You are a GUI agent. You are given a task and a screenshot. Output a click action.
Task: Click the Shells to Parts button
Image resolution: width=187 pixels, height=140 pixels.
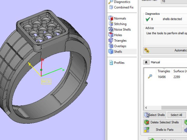coord(163,129)
